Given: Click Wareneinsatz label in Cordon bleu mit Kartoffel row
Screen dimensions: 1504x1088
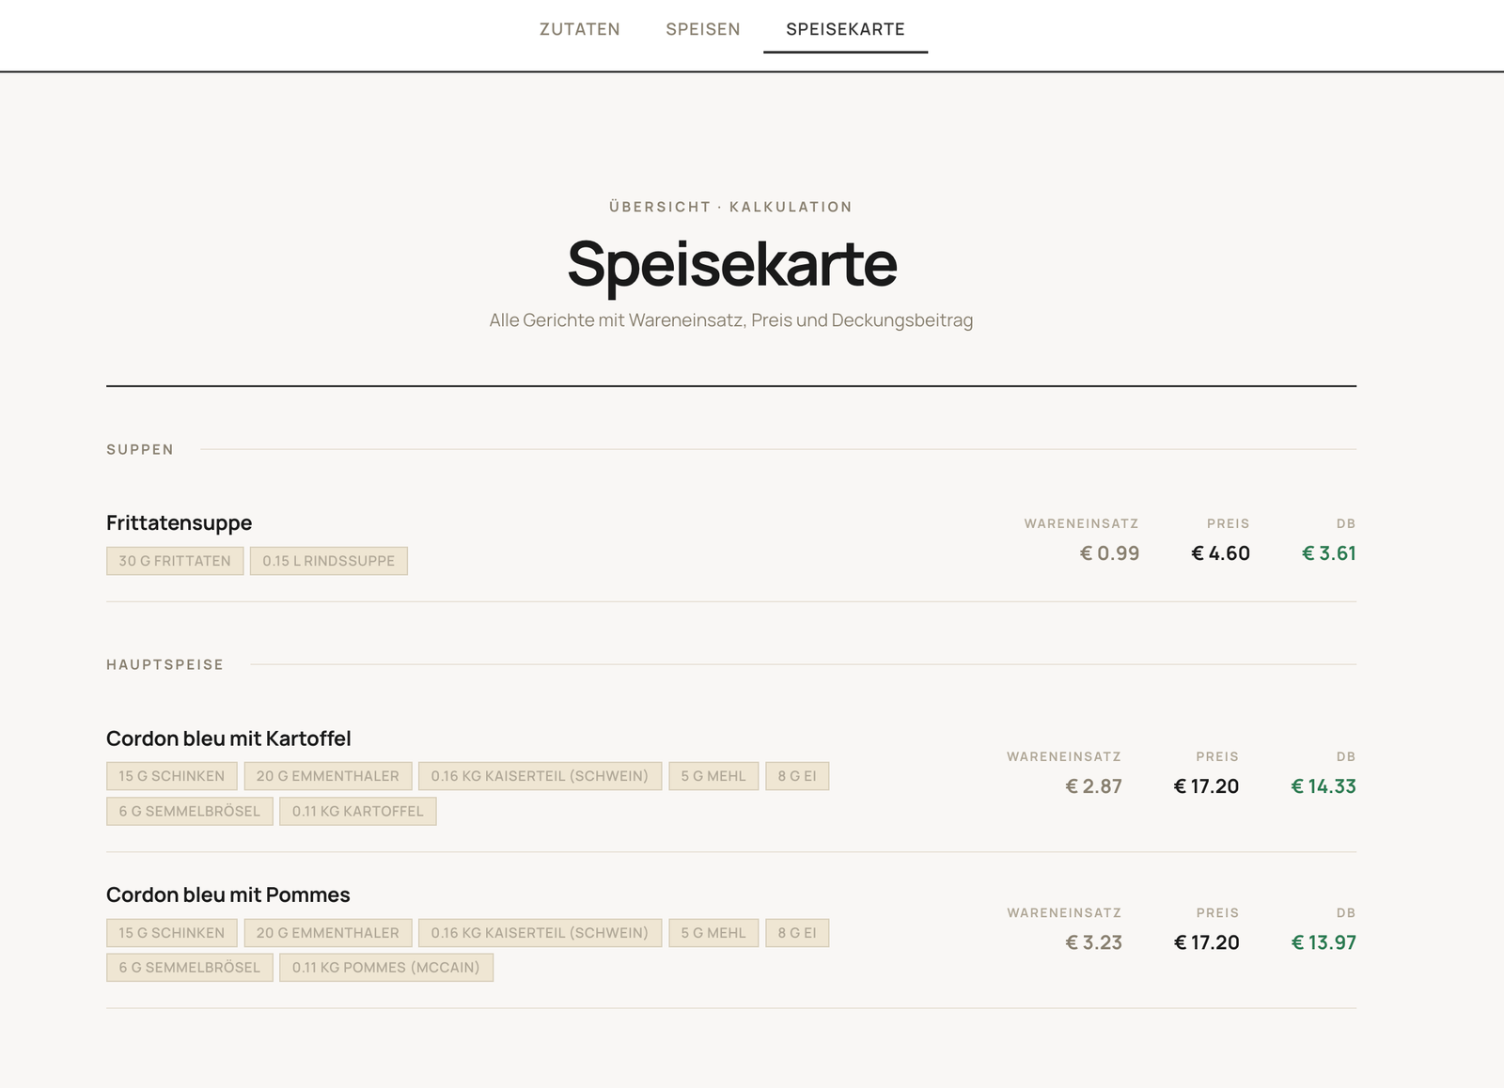Looking at the screenshot, I should (x=1064, y=756).
